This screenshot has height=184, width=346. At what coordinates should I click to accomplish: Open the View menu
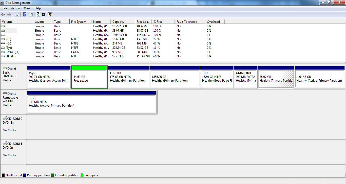(x=27, y=8)
